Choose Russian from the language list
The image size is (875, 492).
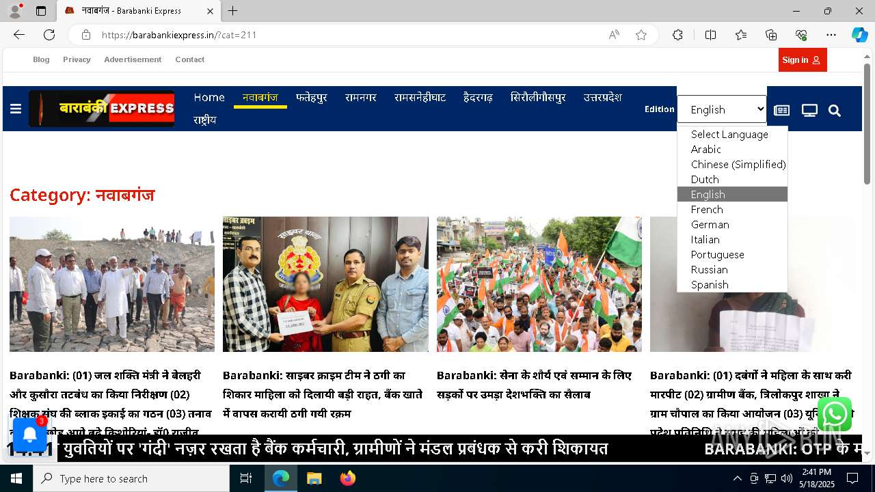(732, 269)
